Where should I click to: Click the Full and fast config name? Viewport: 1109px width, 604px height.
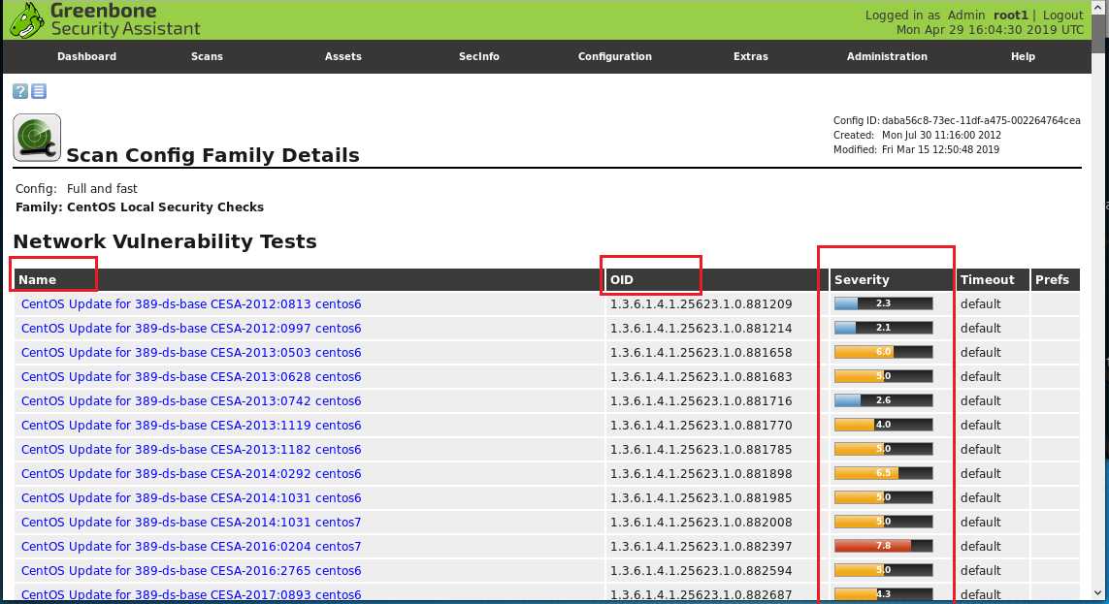click(102, 189)
